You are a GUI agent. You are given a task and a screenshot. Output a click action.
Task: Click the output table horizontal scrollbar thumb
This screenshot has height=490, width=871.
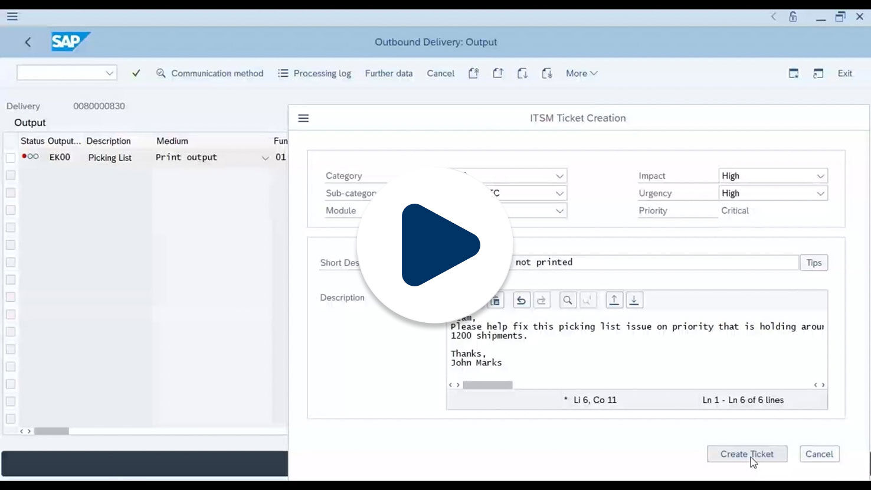point(51,431)
